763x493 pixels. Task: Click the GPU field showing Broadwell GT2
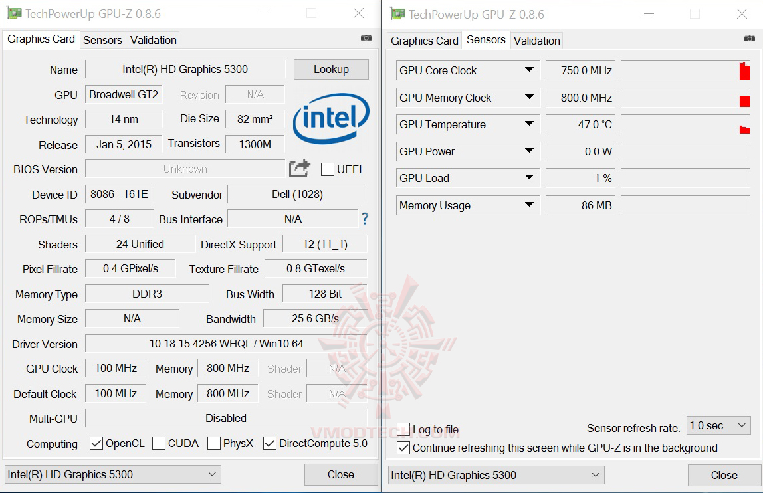point(124,94)
